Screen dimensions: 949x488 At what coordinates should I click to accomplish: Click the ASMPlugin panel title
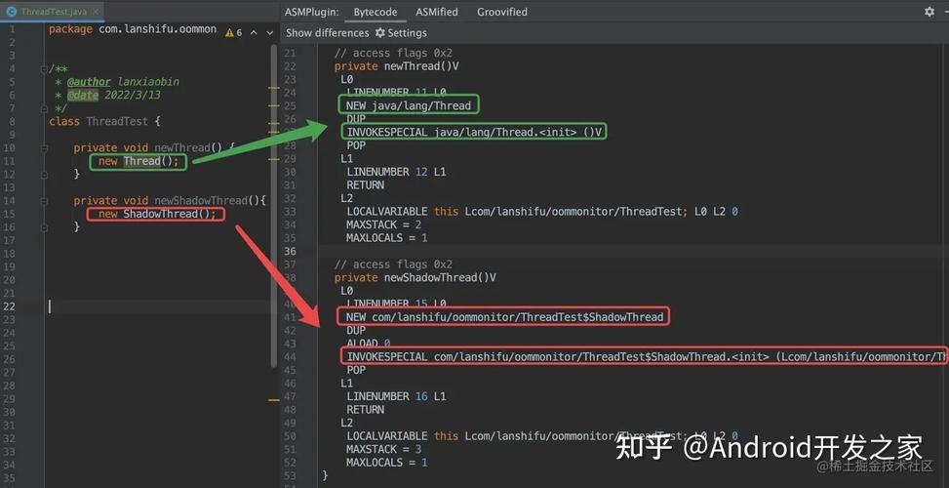pos(312,12)
